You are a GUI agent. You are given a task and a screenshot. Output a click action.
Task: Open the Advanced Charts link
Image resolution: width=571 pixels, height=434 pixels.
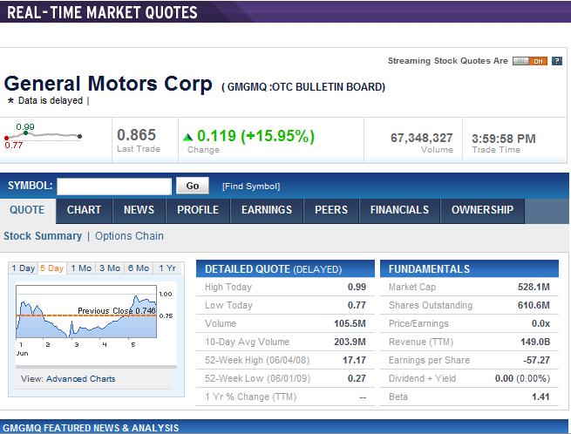(81, 378)
